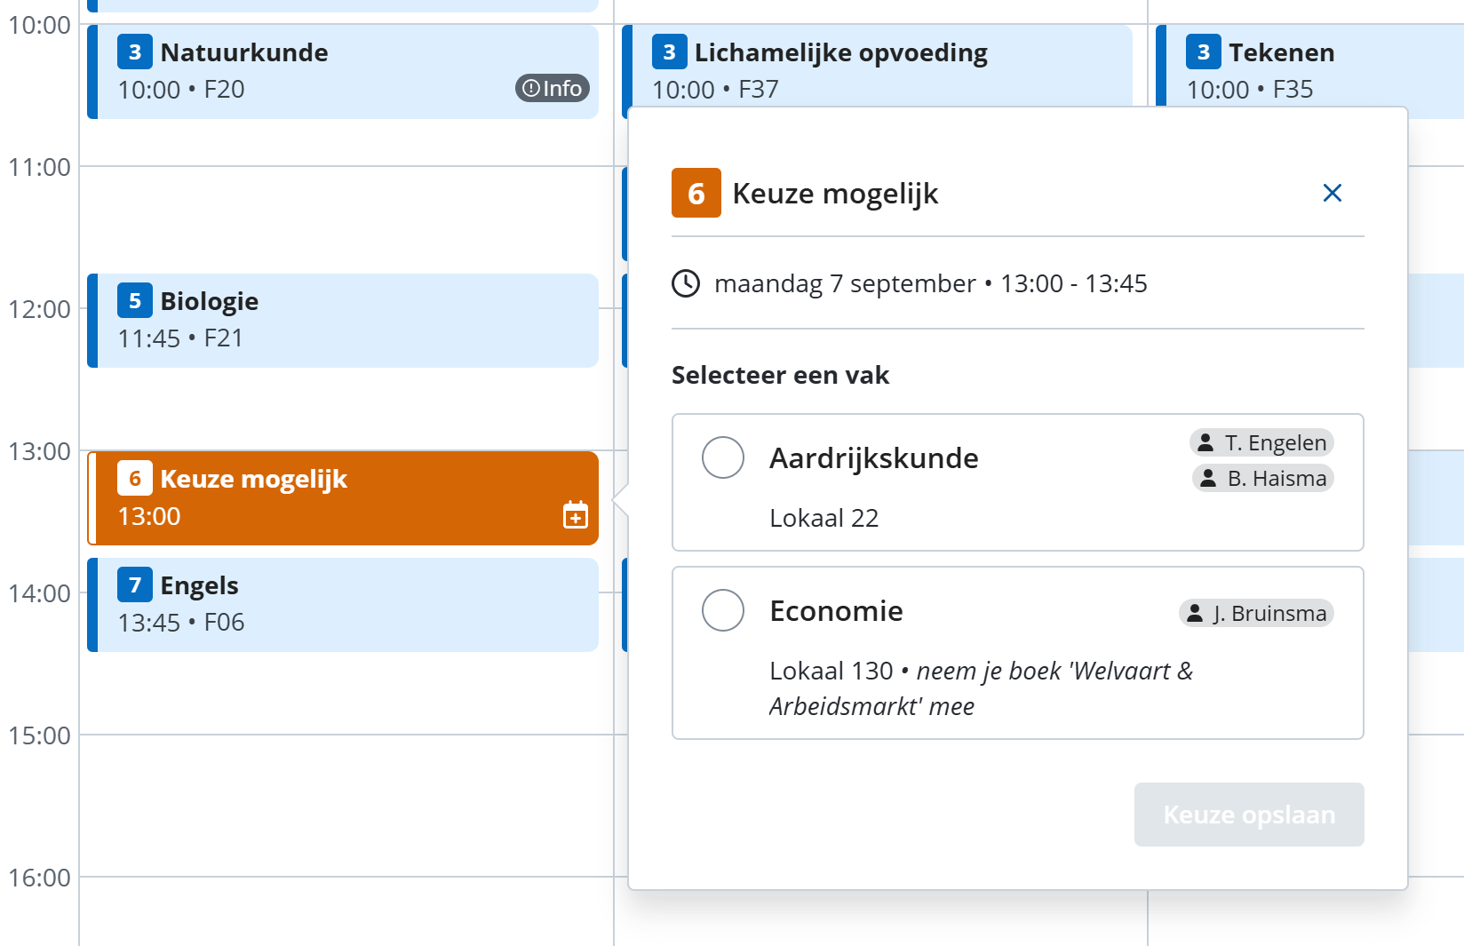Click the calendar-plus icon on Keuze mogelijk

(x=576, y=514)
